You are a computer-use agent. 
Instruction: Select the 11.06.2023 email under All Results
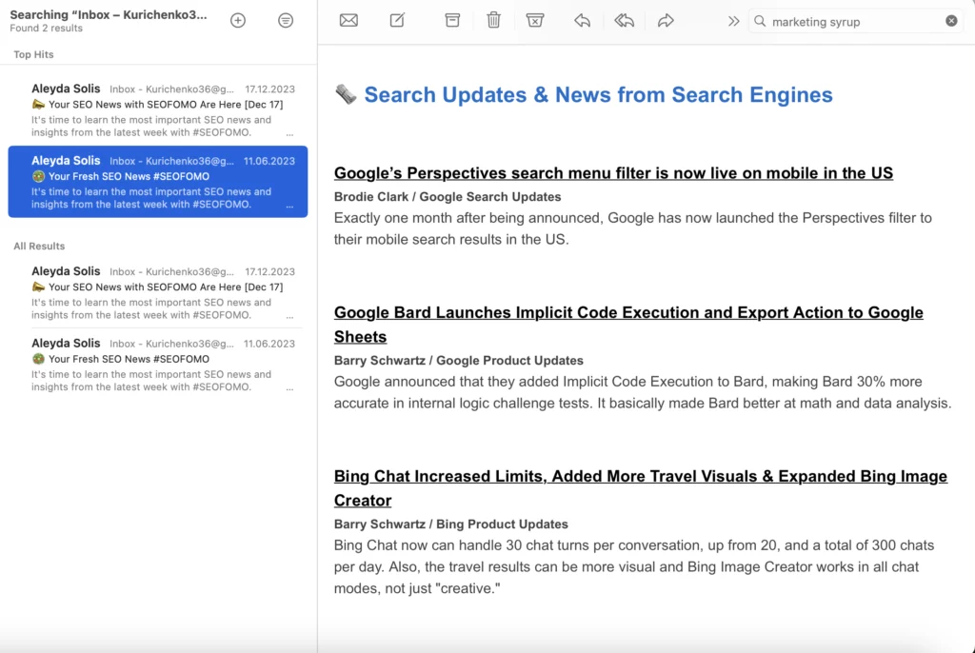158,181
